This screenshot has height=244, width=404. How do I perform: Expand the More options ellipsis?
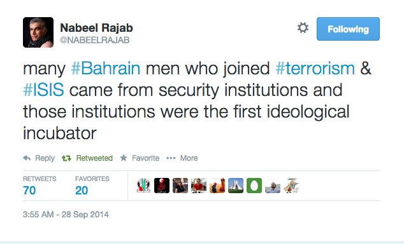pos(171,158)
